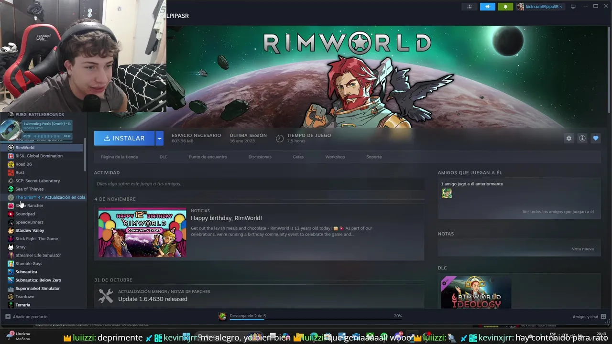This screenshot has width=612, height=344.
Task: Click the activity status input field
Action: coord(259,184)
